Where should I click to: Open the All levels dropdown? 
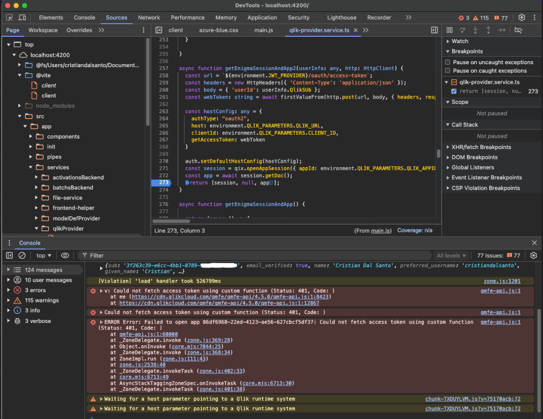tap(451, 255)
